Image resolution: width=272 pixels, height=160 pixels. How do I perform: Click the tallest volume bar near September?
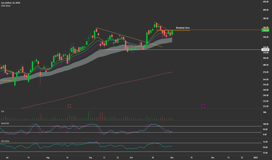pos(89,115)
